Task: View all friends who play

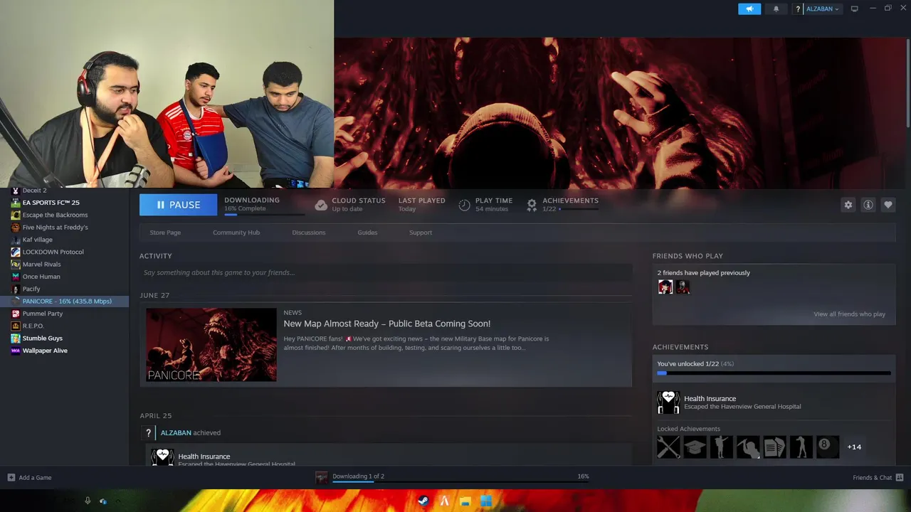Action: (849, 314)
